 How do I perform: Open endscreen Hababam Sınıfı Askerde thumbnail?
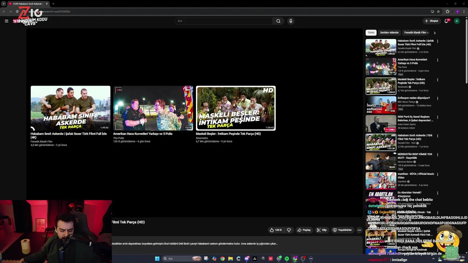(71, 108)
